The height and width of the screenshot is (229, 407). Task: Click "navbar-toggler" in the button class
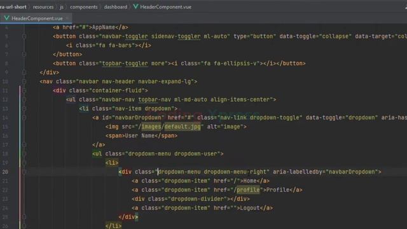[125, 36]
